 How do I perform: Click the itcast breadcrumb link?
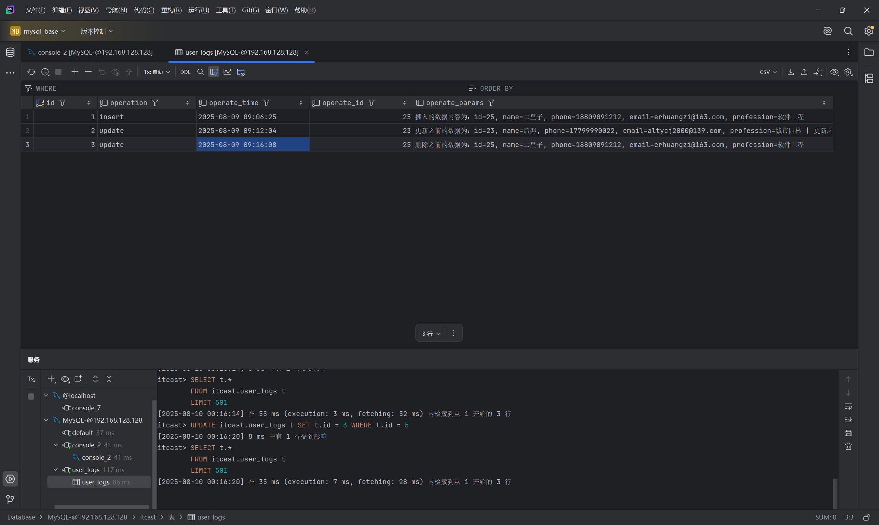pos(148,517)
